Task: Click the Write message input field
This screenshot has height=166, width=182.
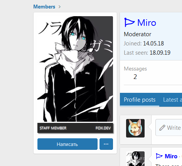Action: pyautogui.click(x=169, y=127)
